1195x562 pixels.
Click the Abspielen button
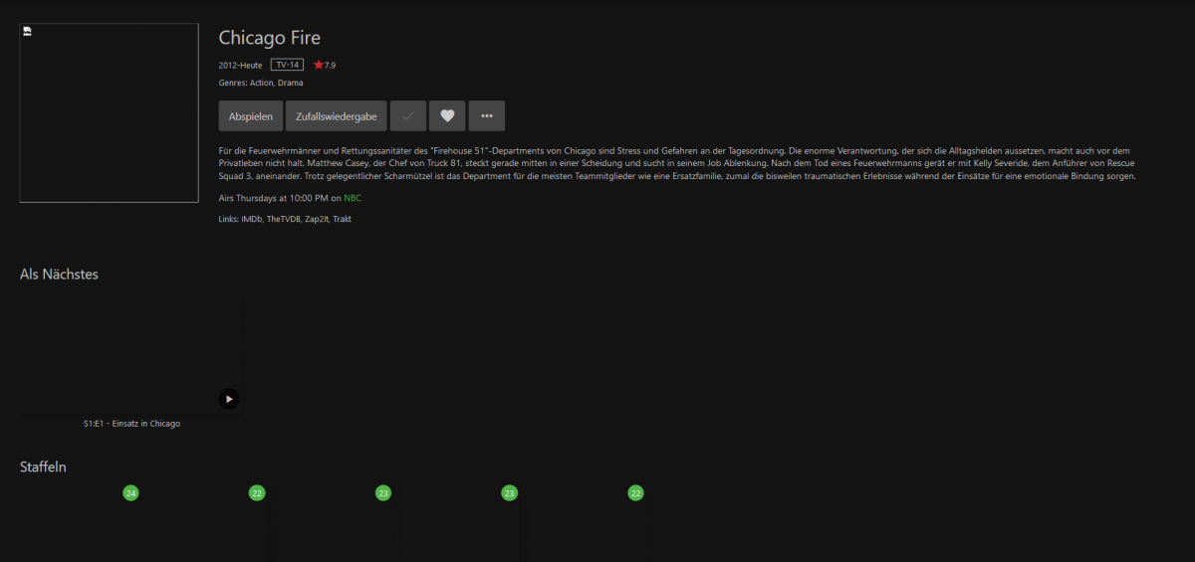click(x=251, y=115)
